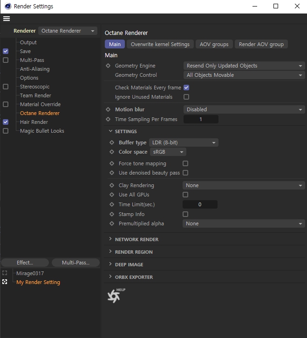Collapse the SETTINGS section

(x=110, y=131)
